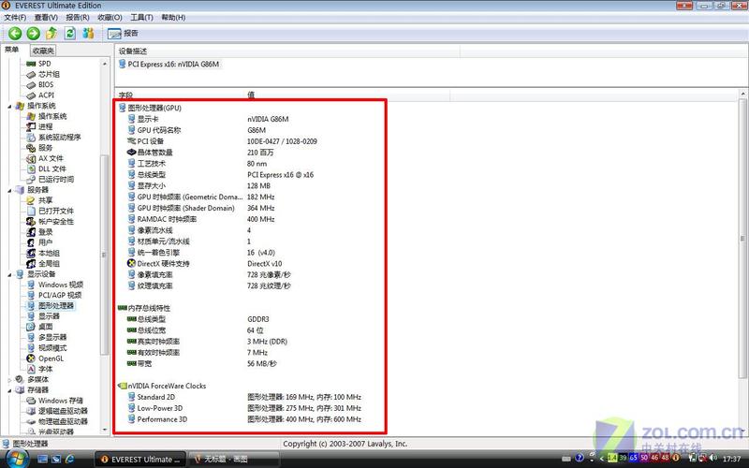
Task: Select PCI/AGP 视频 tree node
Action: [x=60, y=295]
